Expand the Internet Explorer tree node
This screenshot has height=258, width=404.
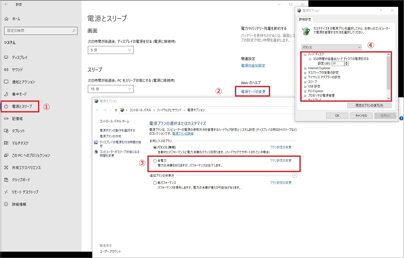click(305, 68)
